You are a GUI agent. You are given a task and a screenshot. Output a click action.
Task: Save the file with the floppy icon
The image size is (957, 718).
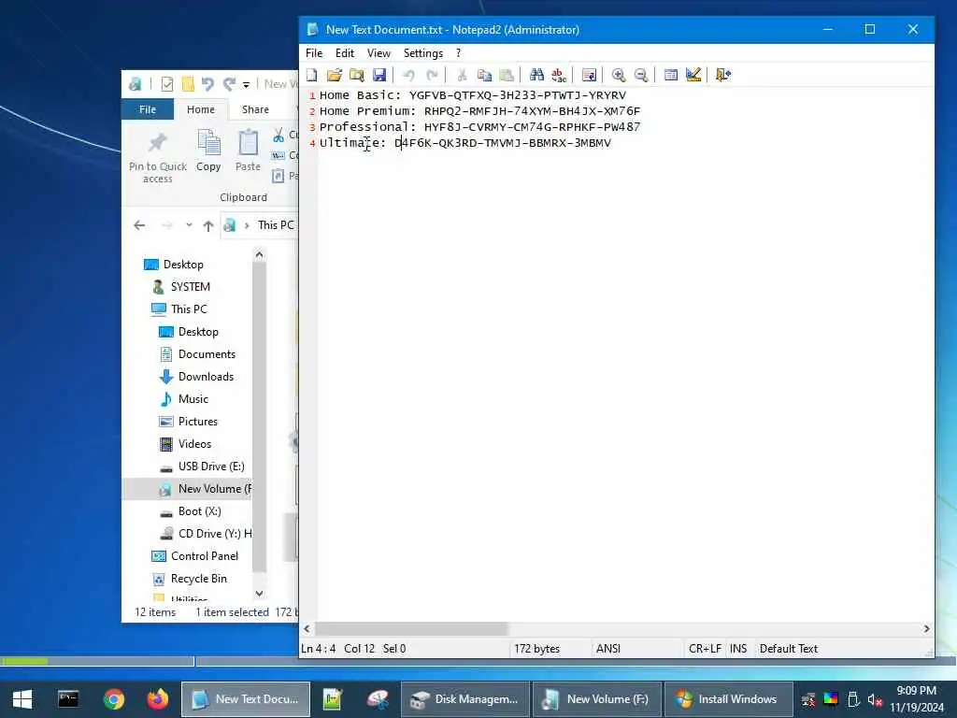[x=379, y=75]
